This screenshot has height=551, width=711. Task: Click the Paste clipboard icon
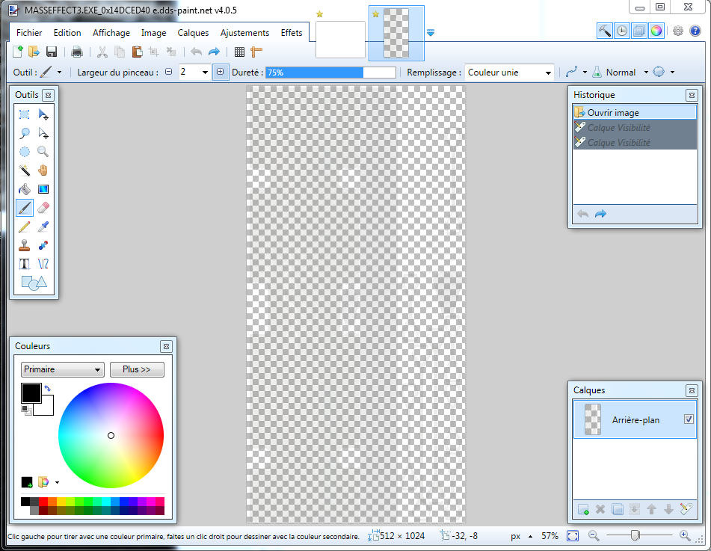[x=137, y=52]
